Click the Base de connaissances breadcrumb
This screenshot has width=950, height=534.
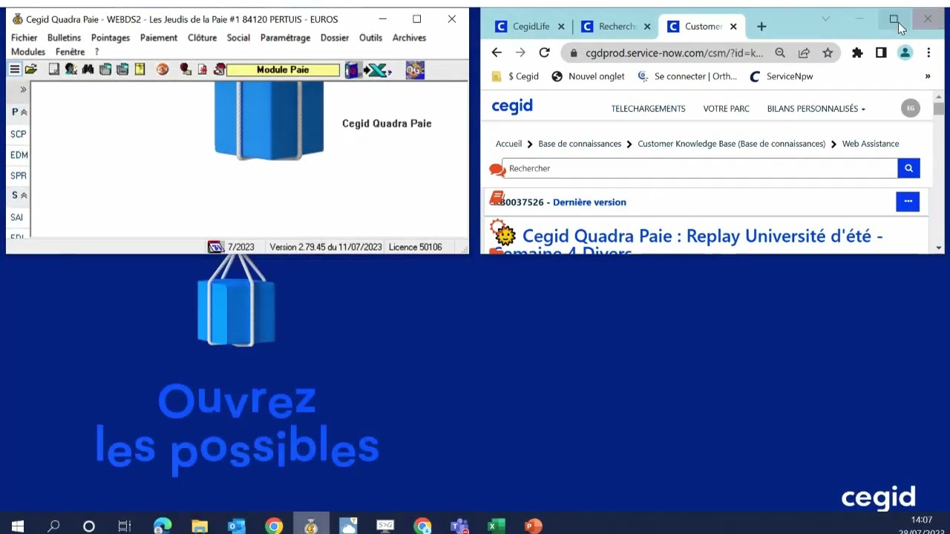coord(580,144)
